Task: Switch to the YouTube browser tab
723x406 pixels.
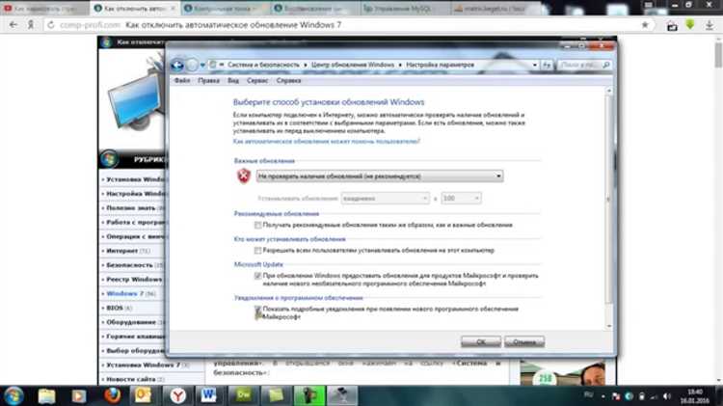Action: (44, 9)
